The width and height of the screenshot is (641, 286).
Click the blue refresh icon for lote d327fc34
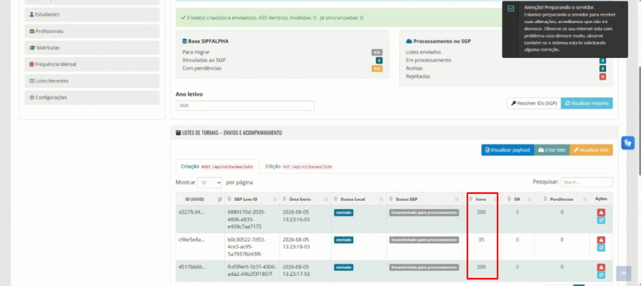click(601, 220)
